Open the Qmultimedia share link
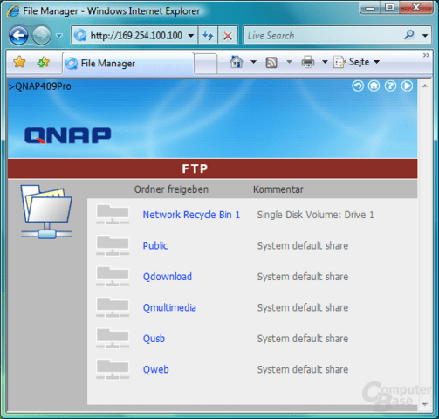This screenshot has height=419, width=439. [x=169, y=307]
